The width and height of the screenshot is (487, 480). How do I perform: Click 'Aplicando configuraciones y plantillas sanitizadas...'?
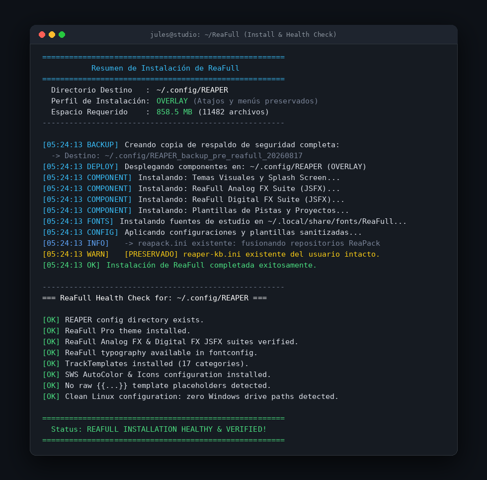pyautogui.click(x=243, y=232)
